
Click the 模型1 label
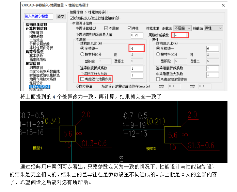37,148
